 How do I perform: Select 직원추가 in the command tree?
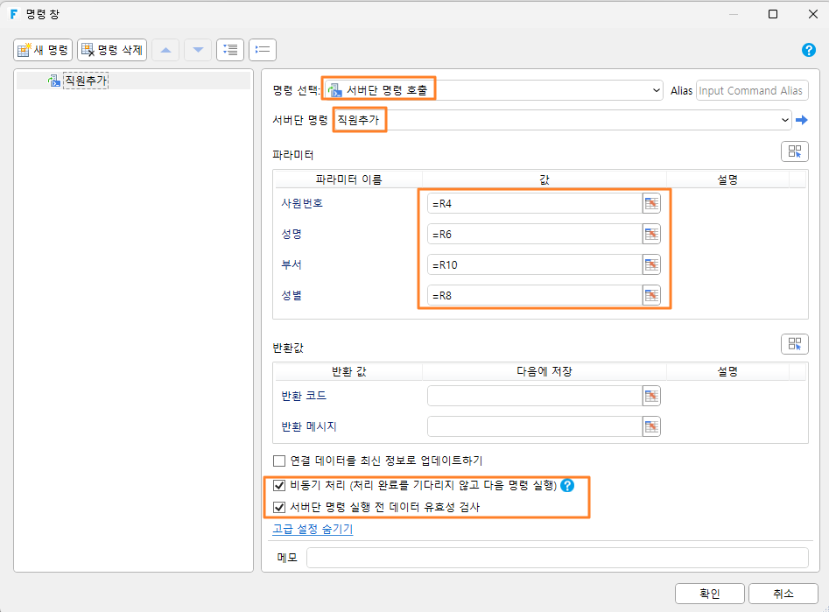pos(86,81)
